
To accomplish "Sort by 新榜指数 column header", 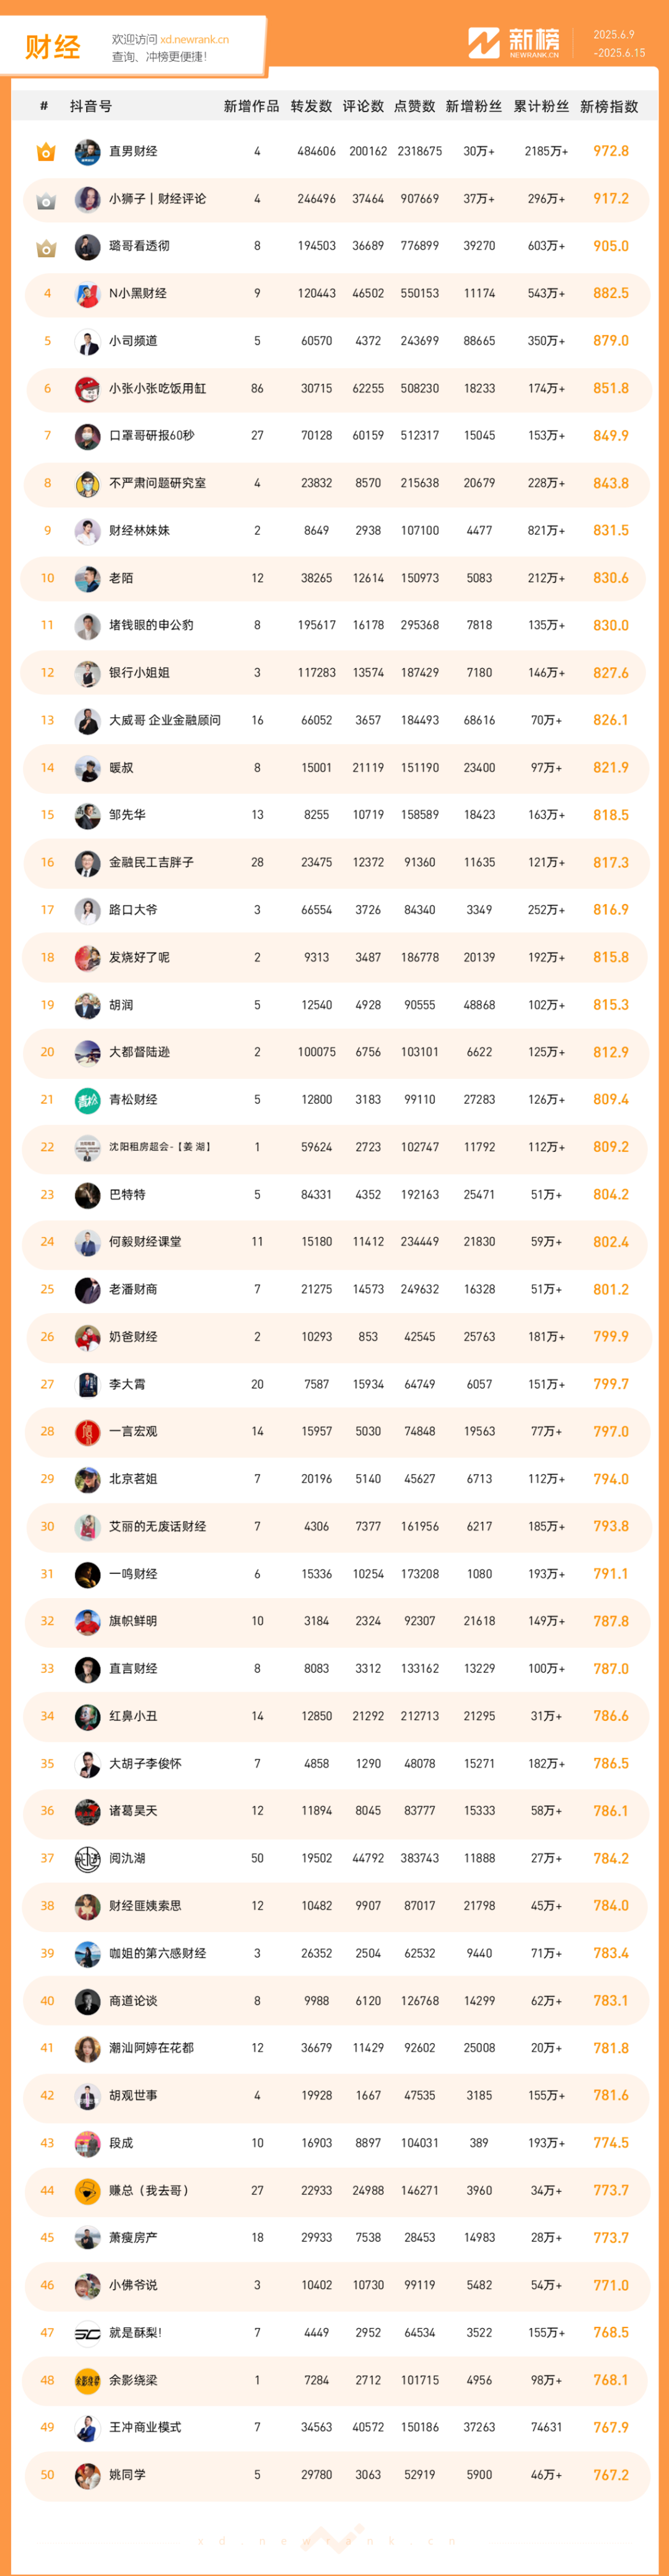I will click(x=609, y=106).
